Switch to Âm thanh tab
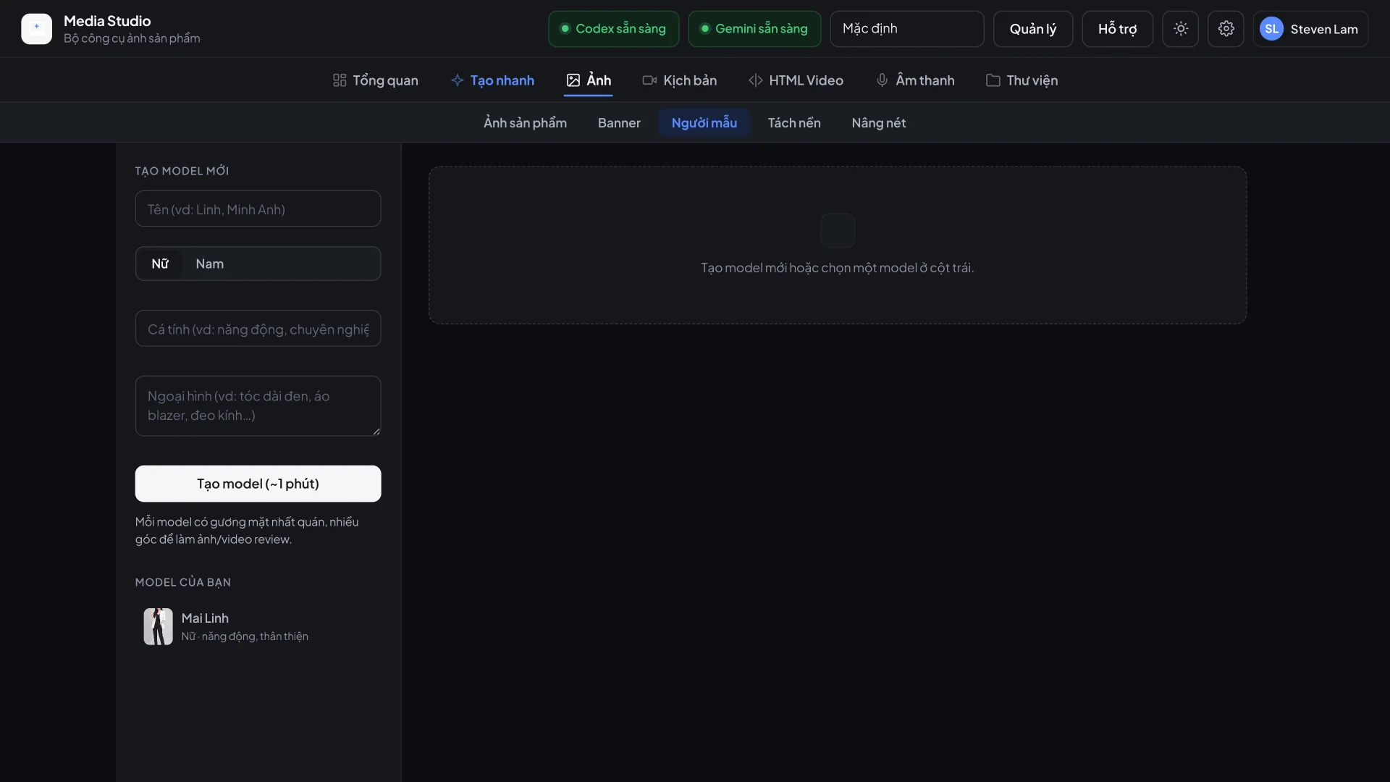 (x=915, y=80)
